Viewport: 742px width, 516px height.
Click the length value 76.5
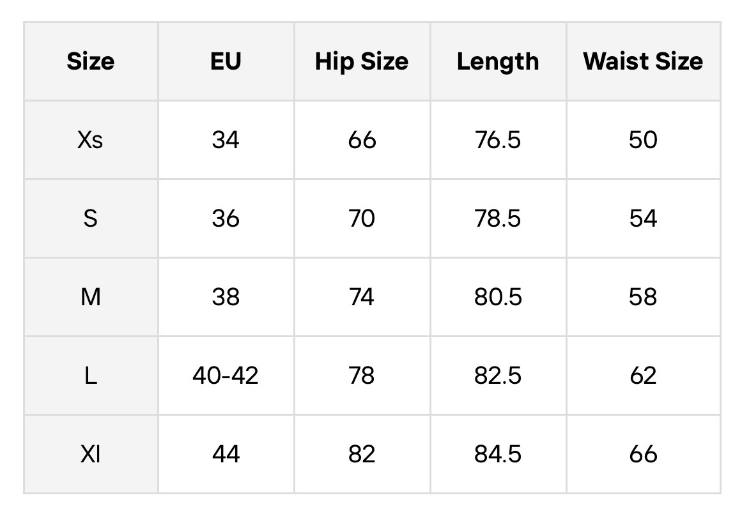pyautogui.click(x=498, y=140)
